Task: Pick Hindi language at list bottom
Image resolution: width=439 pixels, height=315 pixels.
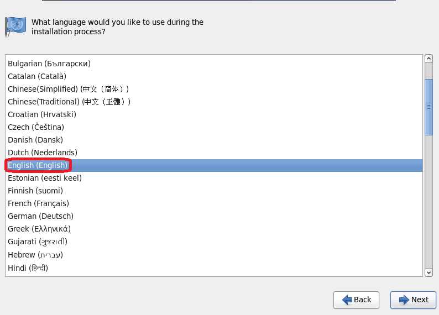Action: click(x=213, y=268)
